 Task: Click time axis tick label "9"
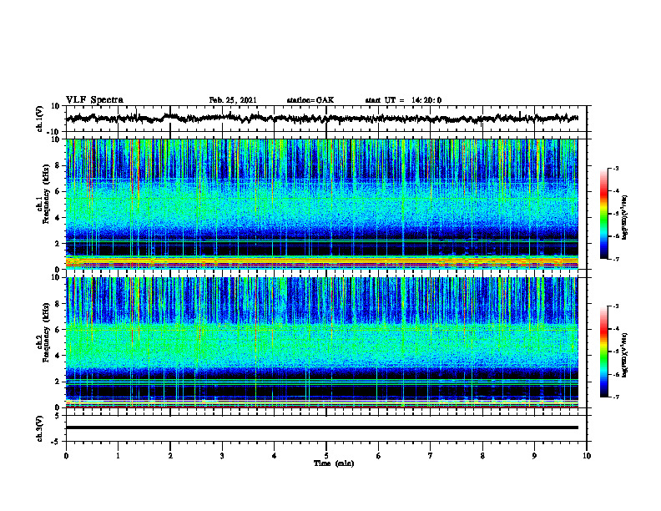pos(534,456)
